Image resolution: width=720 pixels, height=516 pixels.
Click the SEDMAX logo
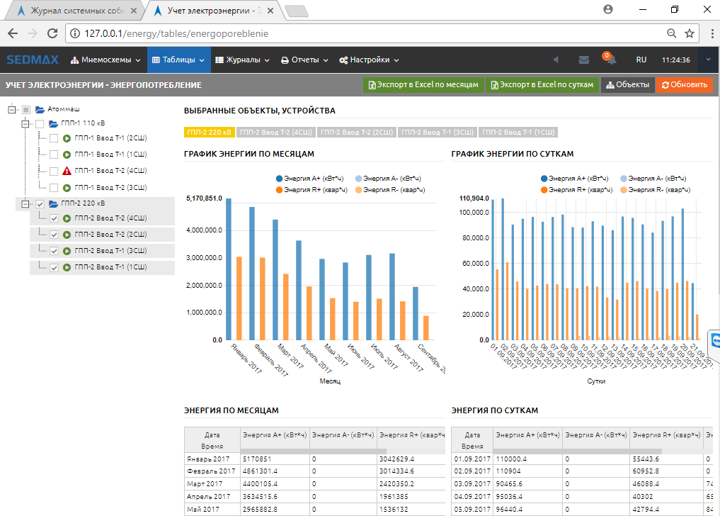tap(33, 60)
